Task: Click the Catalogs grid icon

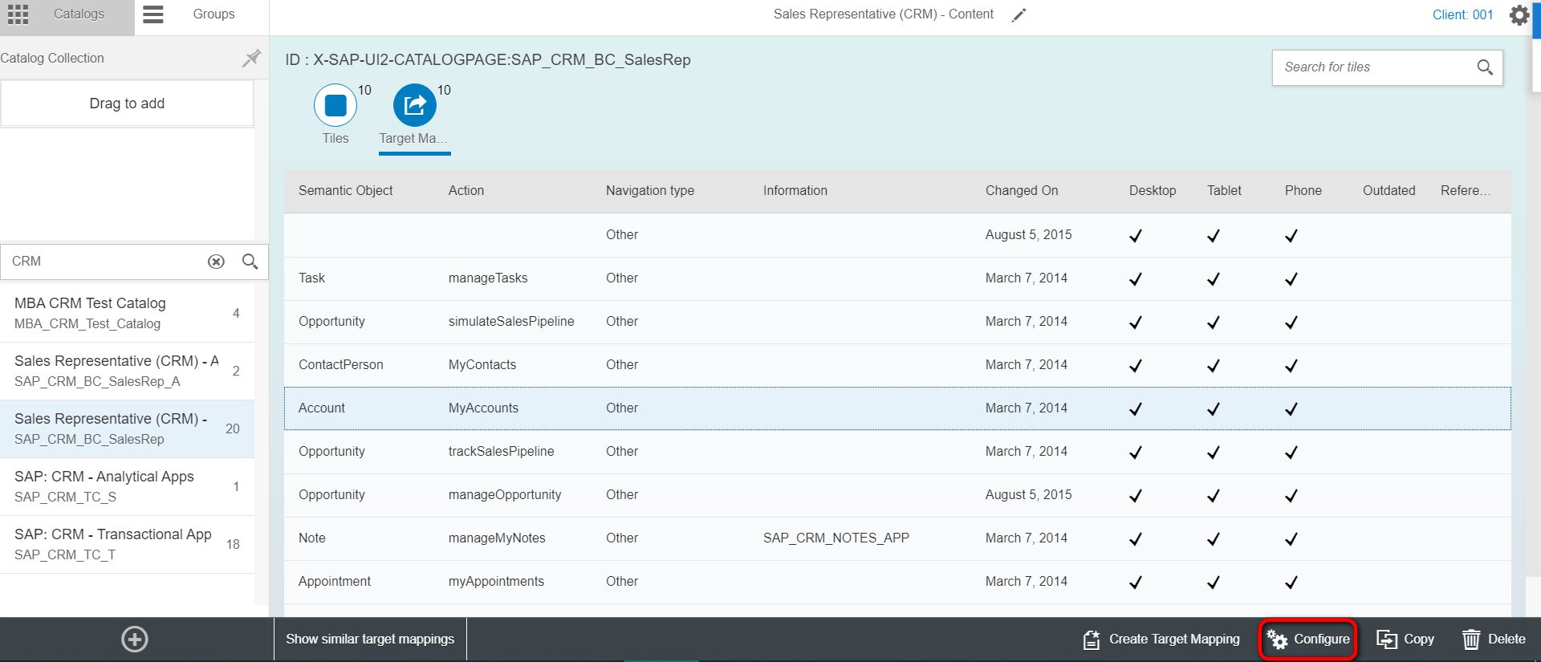Action: 18,14
